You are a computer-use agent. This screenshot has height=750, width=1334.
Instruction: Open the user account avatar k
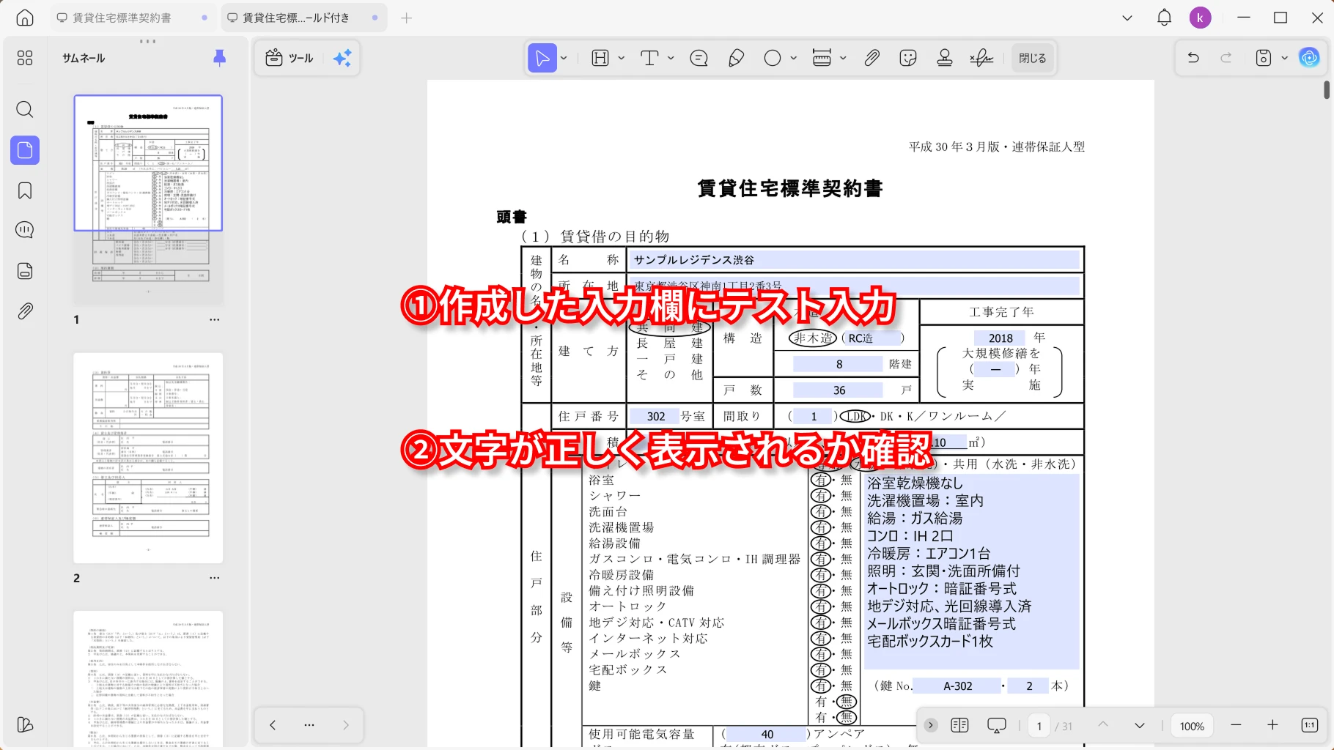[x=1200, y=18]
